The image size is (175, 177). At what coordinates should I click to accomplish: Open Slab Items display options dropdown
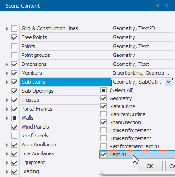[x=169, y=82]
